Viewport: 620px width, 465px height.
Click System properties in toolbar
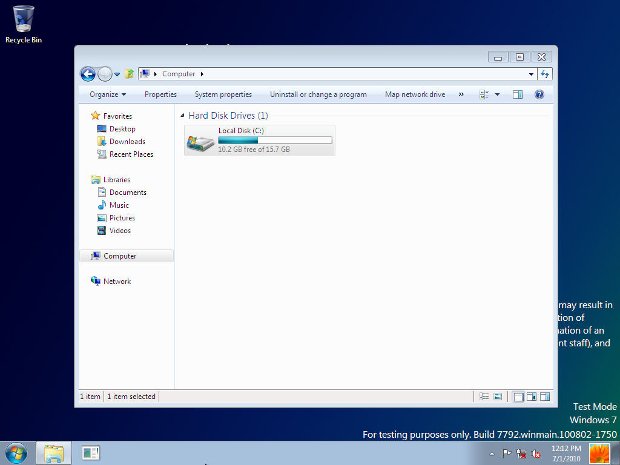pos(223,94)
